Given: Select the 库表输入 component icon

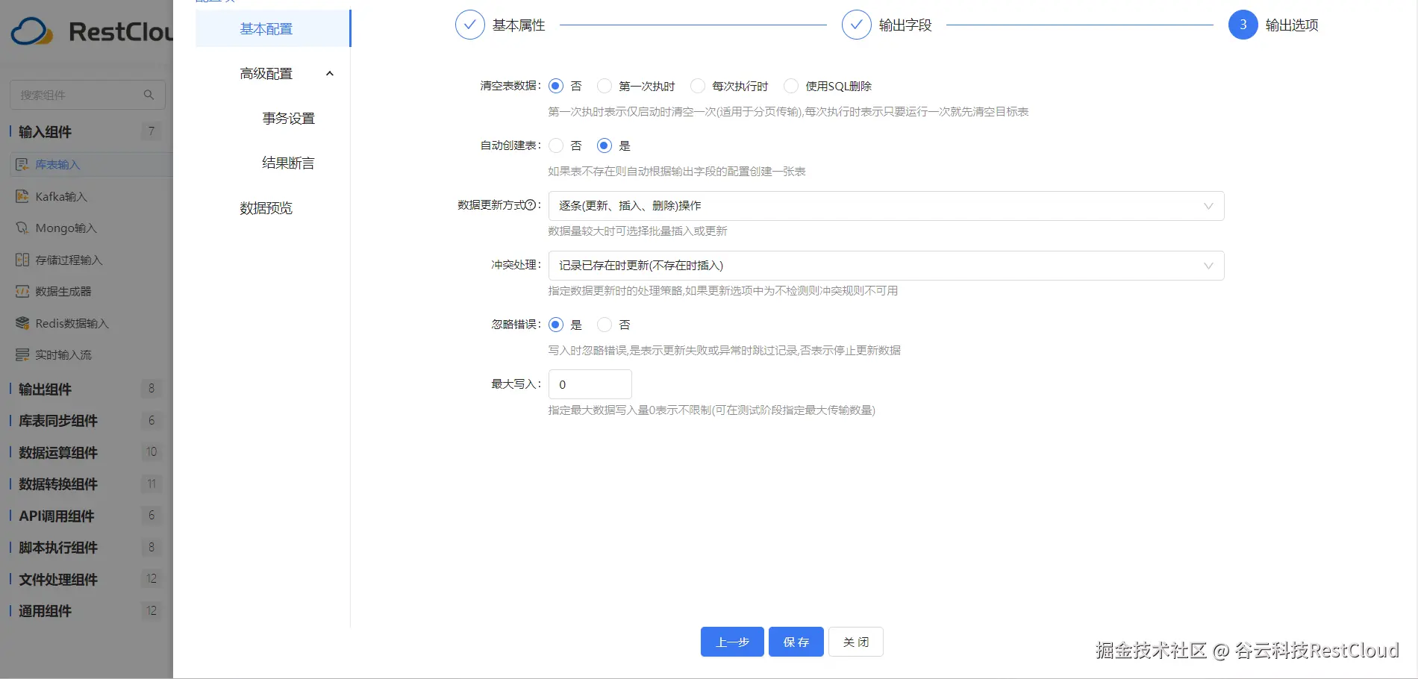Looking at the screenshot, I should [22, 164].
